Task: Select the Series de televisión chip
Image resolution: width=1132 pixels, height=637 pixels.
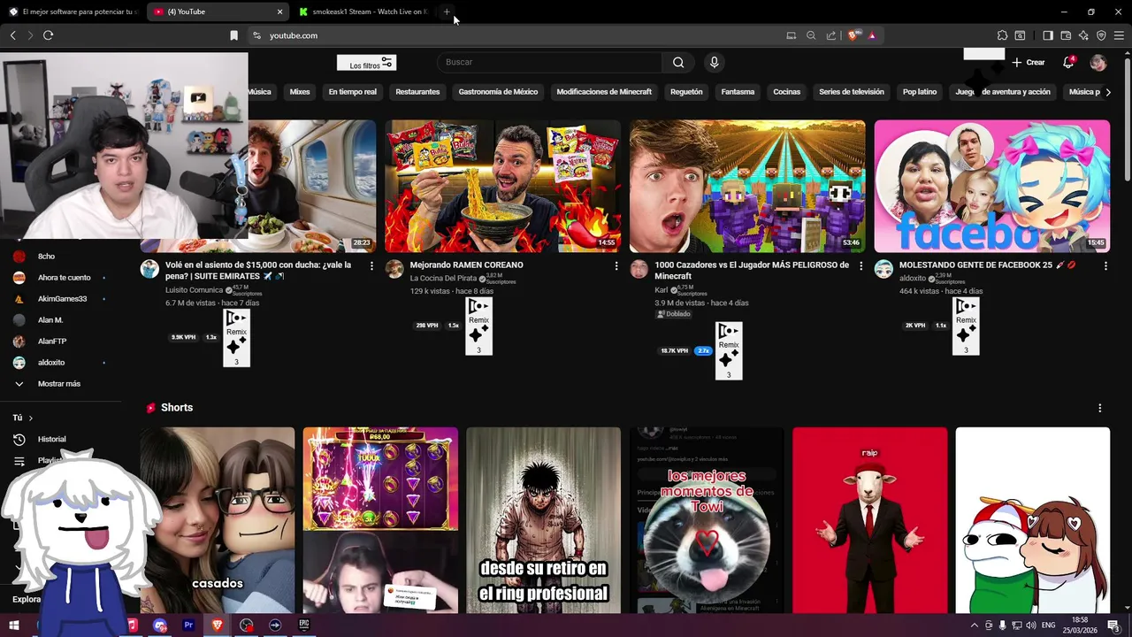Action: [x=851, y=92]
